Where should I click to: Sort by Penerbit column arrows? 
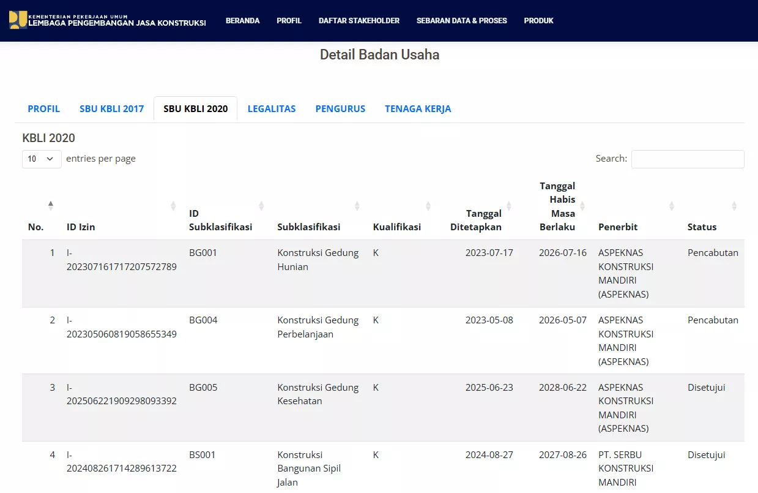(671, 206)
